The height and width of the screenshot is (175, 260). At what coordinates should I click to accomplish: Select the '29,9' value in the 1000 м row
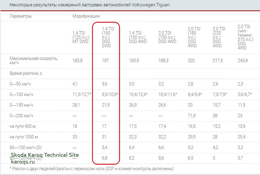pos(192,137)
